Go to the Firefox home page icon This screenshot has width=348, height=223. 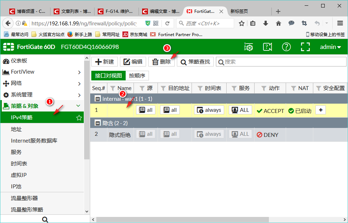point(278,23)
